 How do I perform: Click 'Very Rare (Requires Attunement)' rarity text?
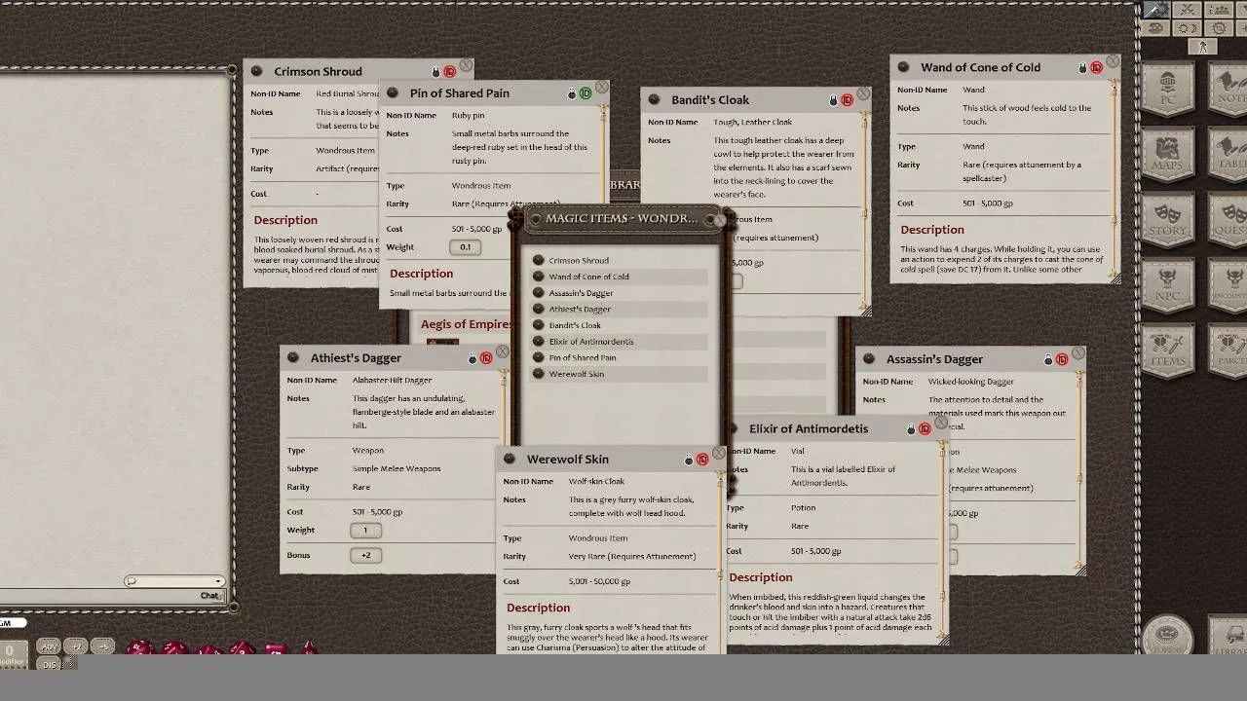[632, 557]
